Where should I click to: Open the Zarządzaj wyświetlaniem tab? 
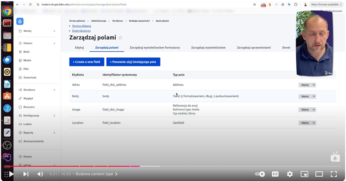[208, 47]
